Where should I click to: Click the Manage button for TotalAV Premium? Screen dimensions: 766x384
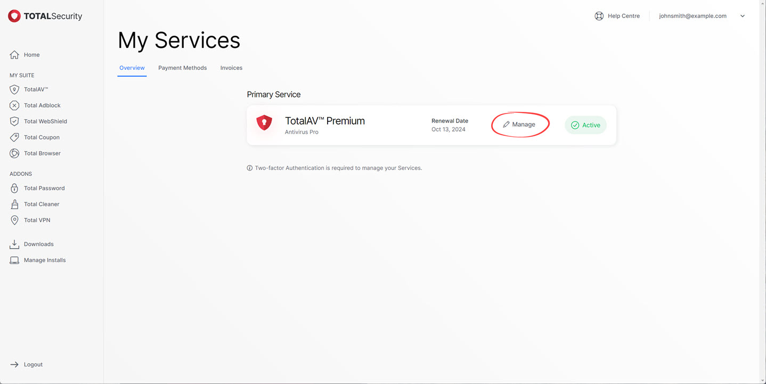tap(520, 124)
